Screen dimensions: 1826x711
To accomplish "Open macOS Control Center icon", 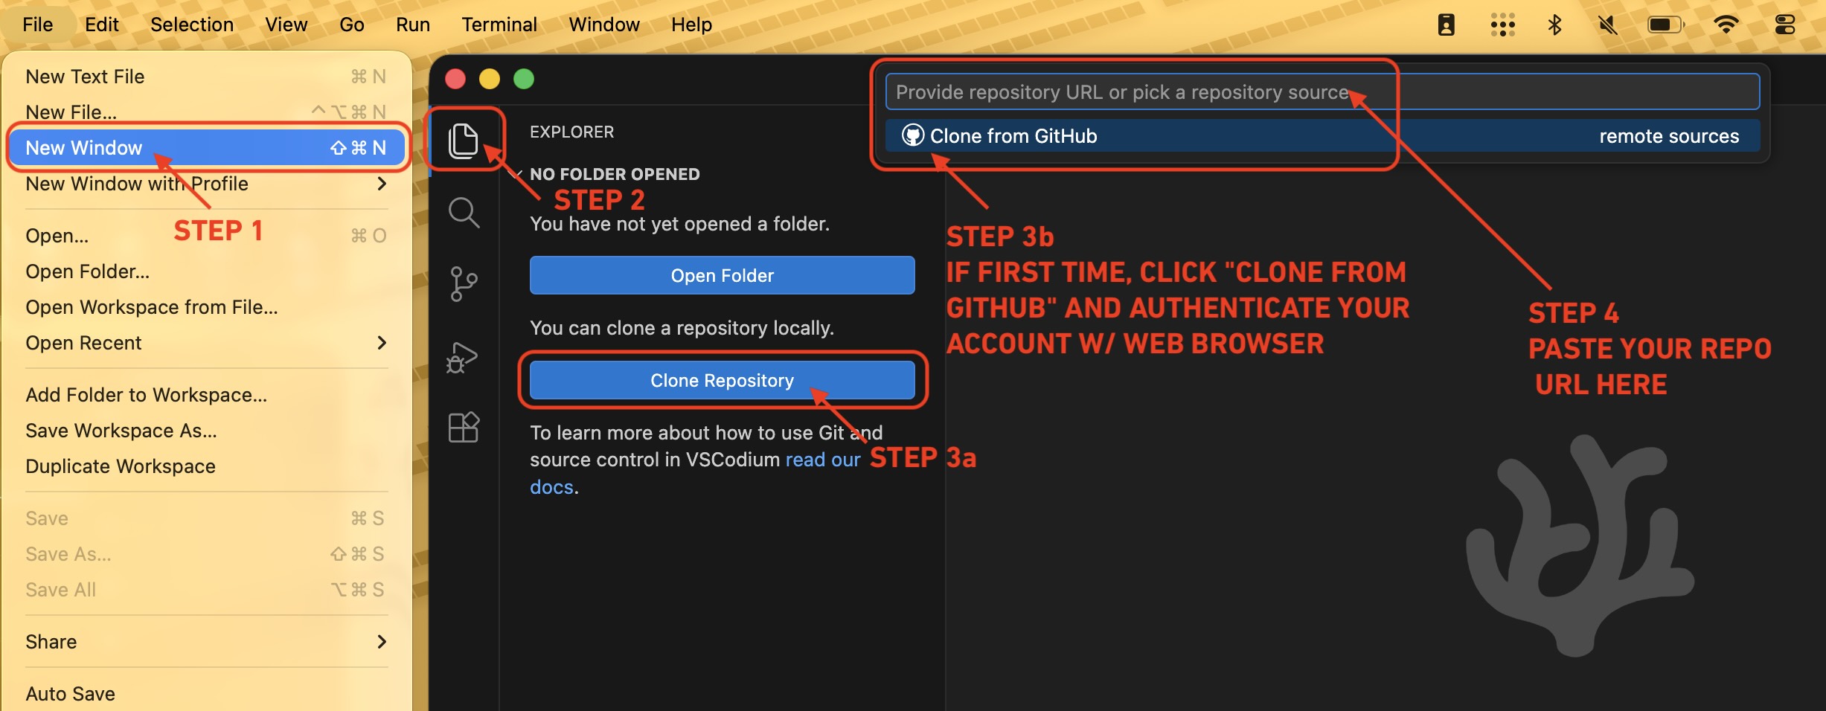I will (x=1784, y=25).
